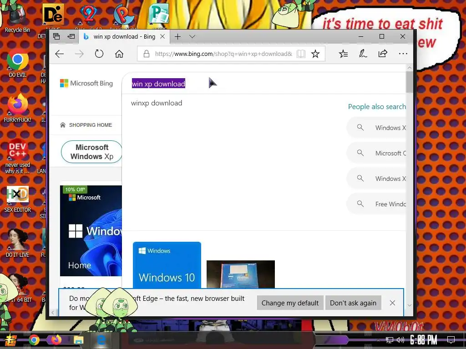Close the win xp download tab

(x=162, y=36)
